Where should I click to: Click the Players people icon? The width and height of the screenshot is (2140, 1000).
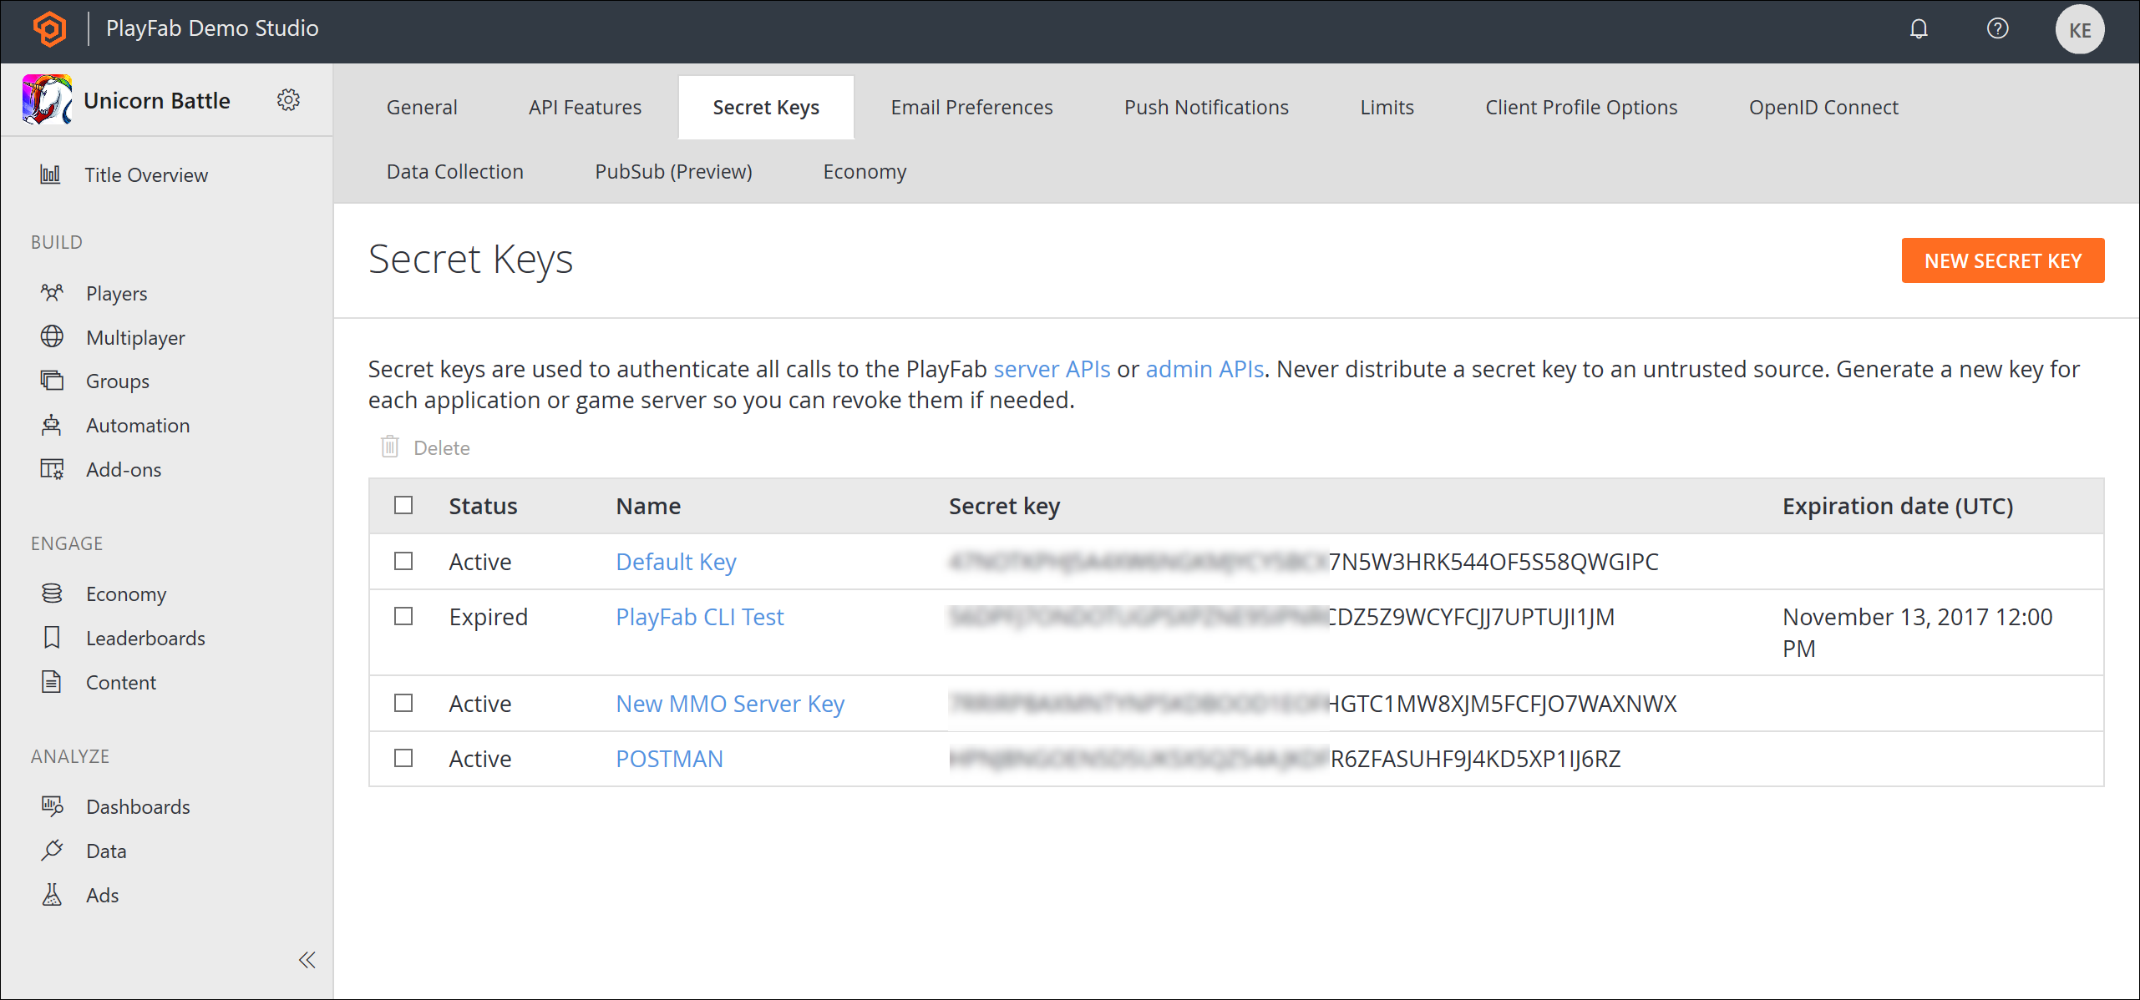[52, 293]
